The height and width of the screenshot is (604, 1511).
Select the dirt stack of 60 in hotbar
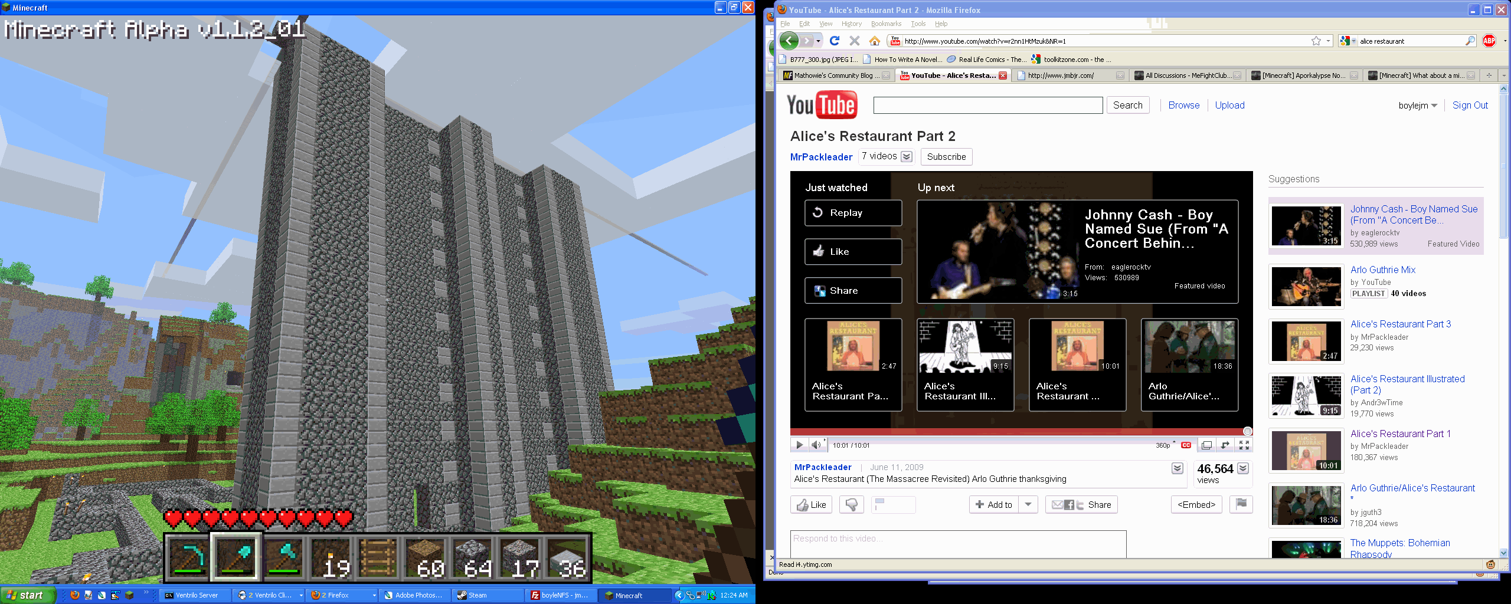pos(426,559)
